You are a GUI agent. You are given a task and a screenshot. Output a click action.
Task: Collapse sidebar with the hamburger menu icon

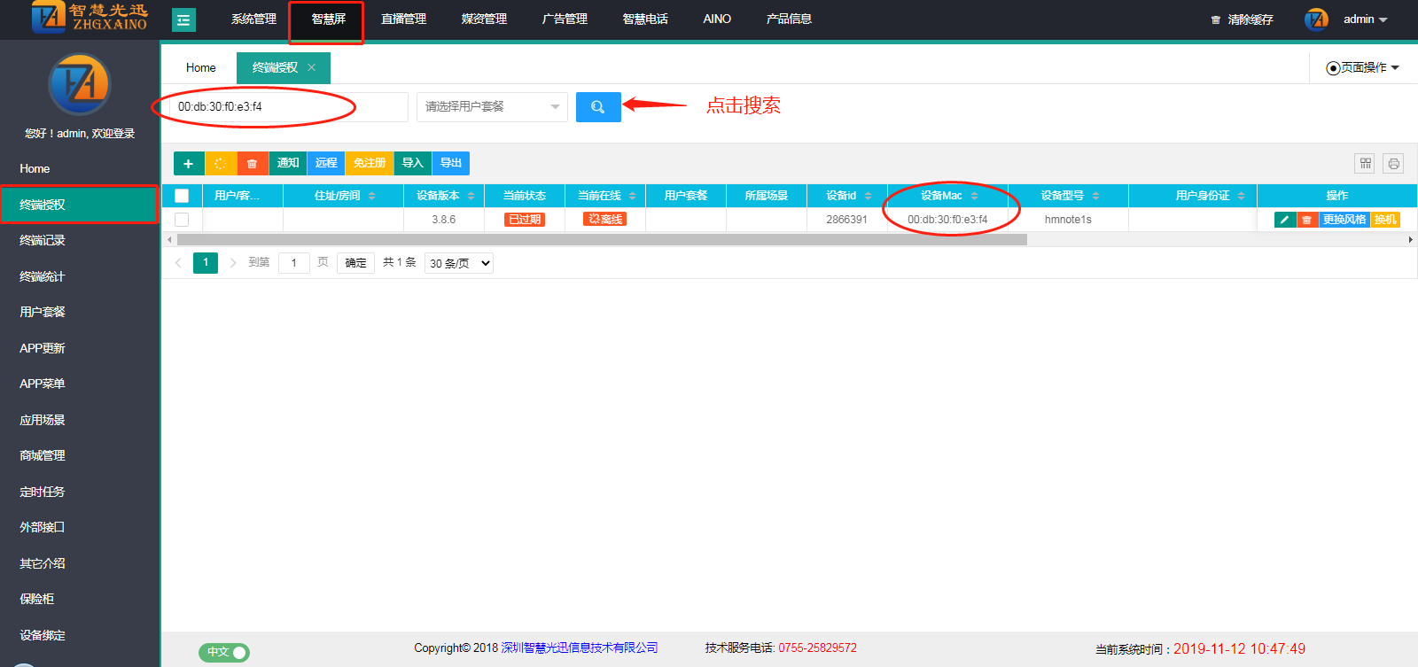(183, 19)
